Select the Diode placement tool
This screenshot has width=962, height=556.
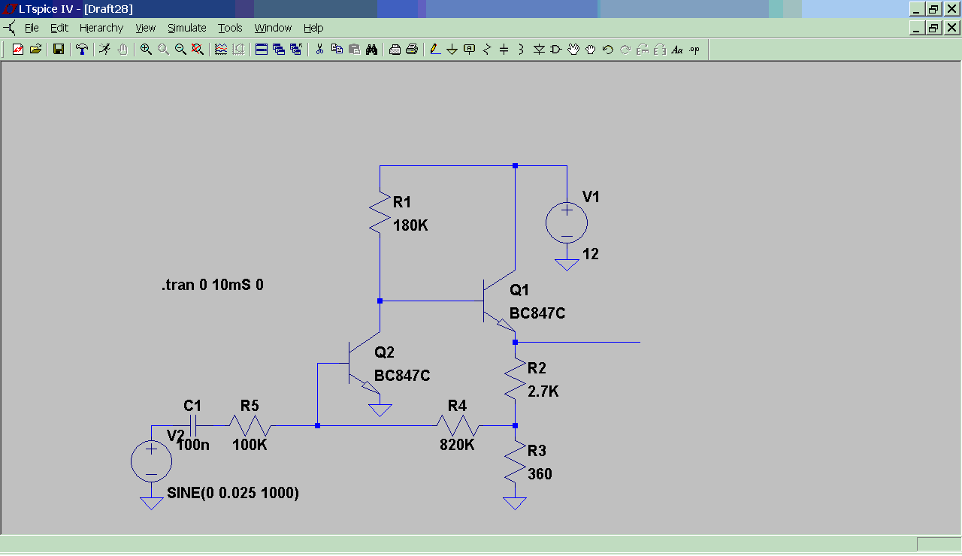(x=539, y=50)
